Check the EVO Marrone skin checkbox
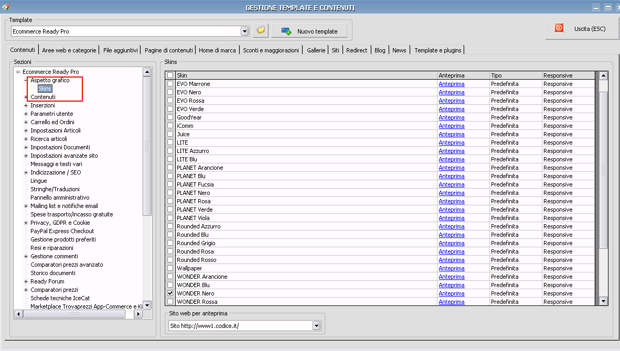Image resolution: width=620 pixels, height=351 pixels. pos(170,84)
